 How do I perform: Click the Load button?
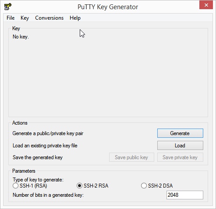click(x=180, y=146)
